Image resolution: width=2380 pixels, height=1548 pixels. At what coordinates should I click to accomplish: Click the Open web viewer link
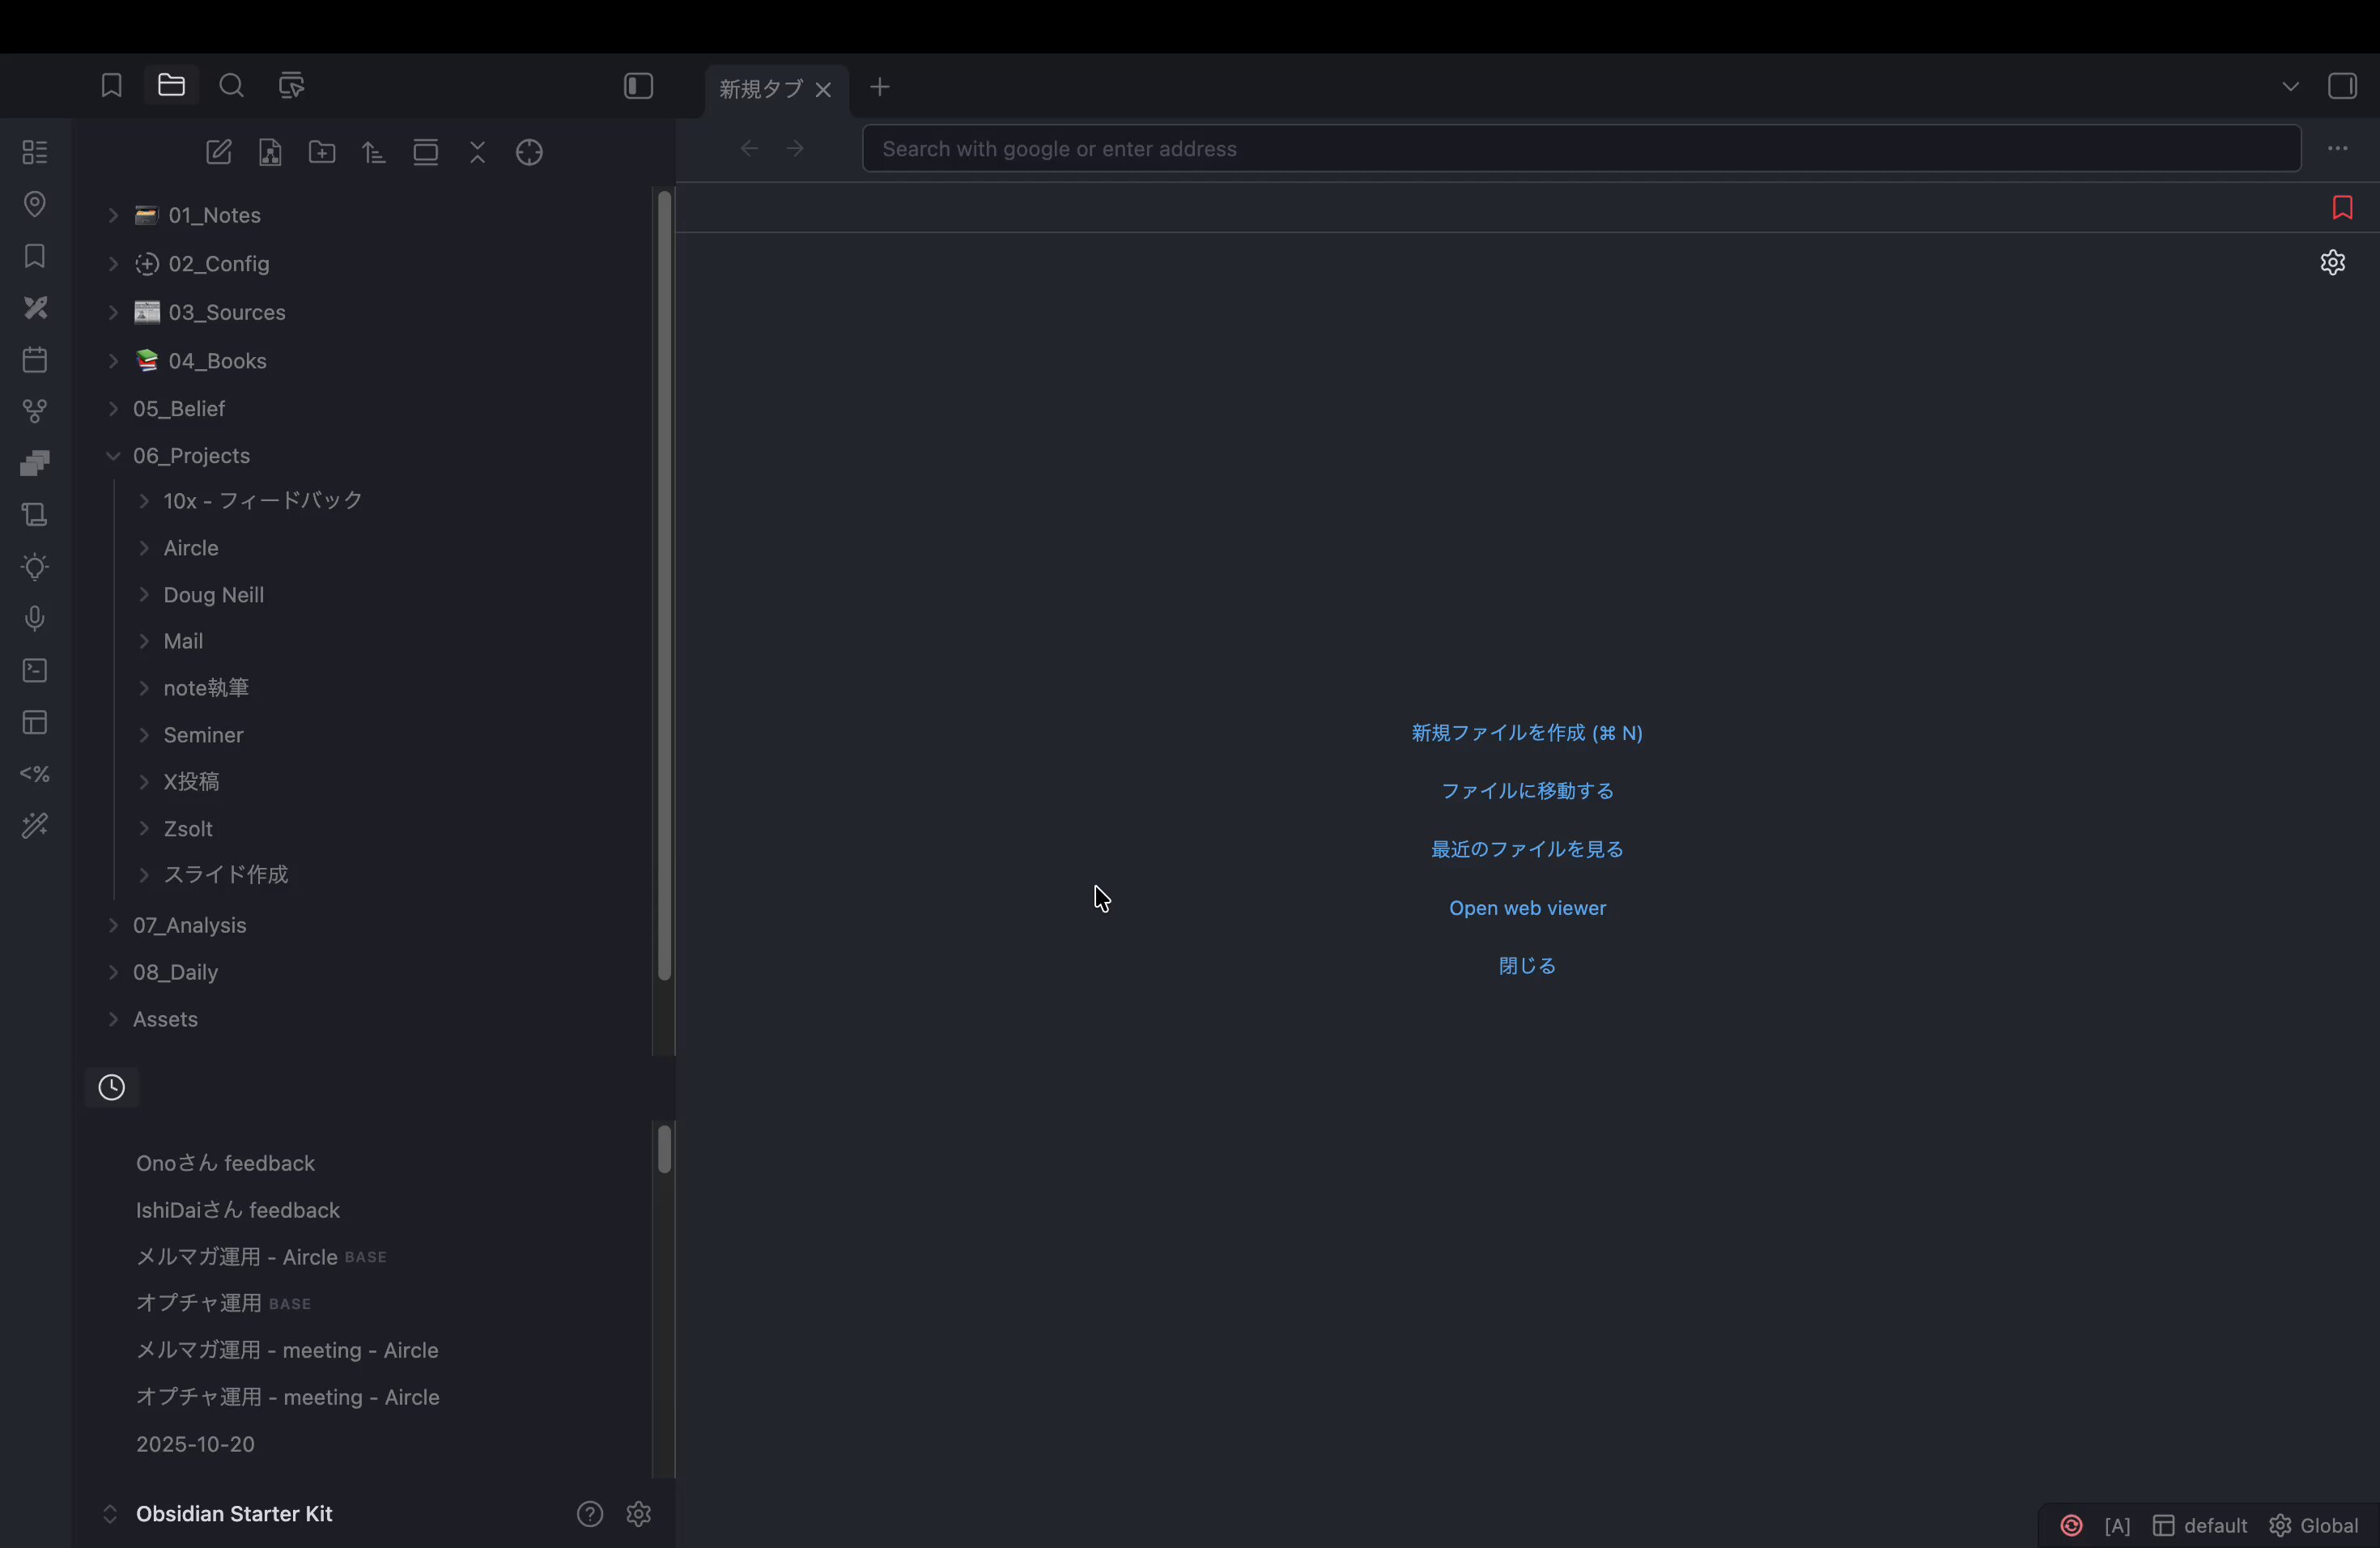[x=1526, y=908]
